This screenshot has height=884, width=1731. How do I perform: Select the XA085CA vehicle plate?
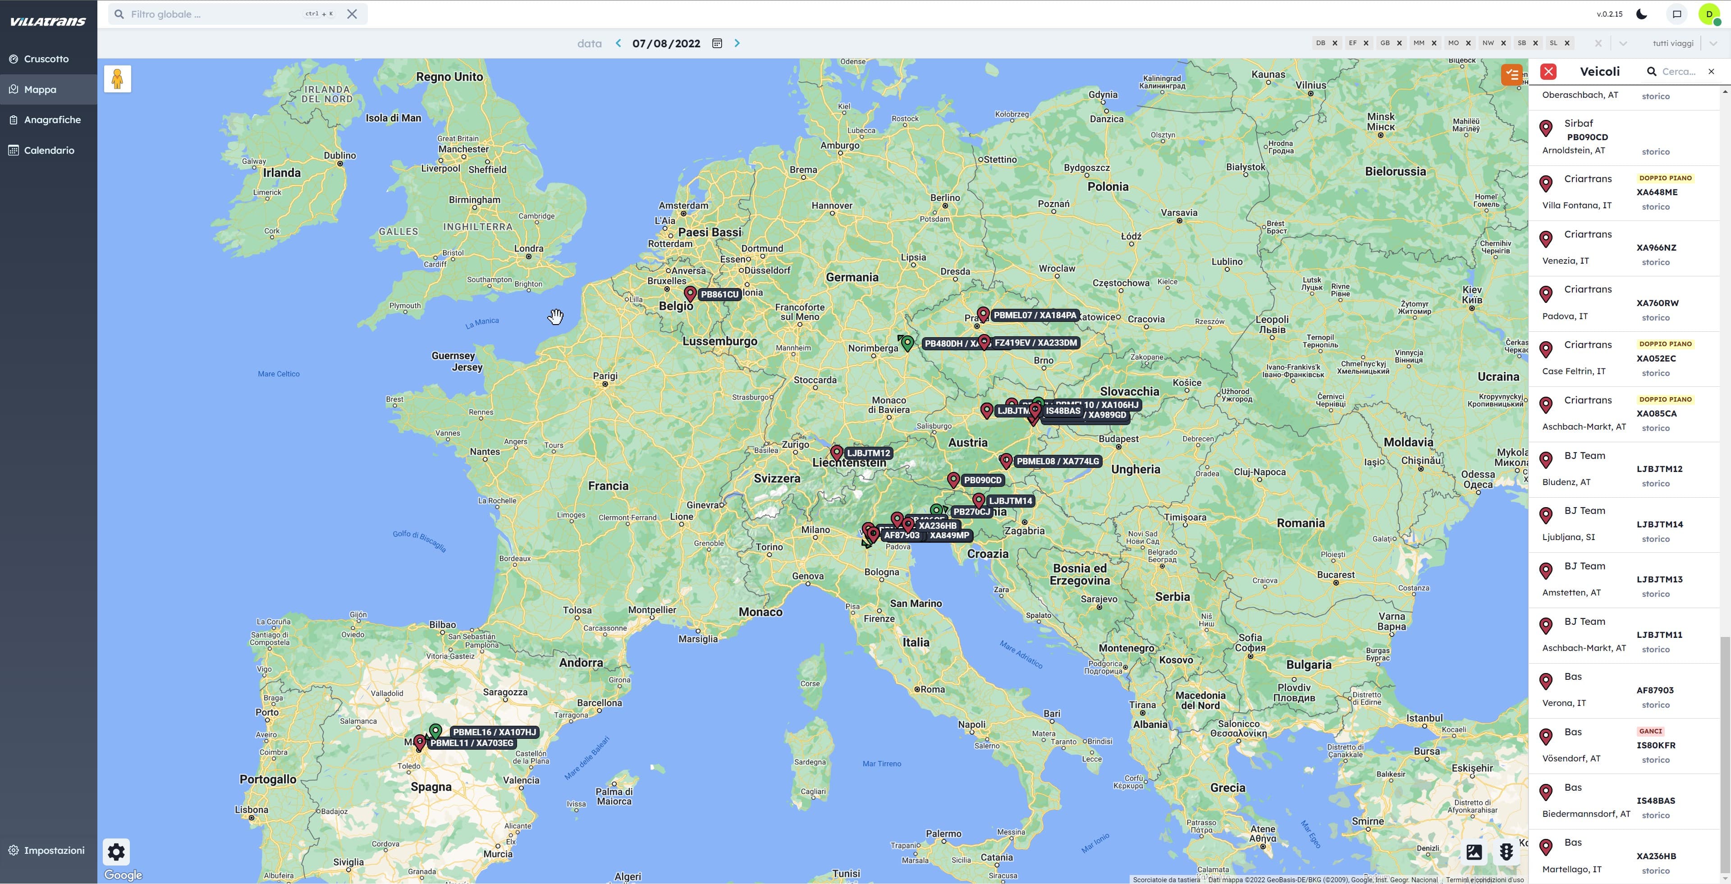pyautogui.click(x=1657, y=414)
